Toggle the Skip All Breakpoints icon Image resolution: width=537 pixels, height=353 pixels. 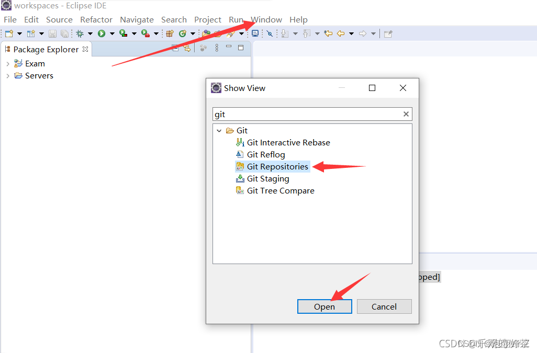(x=270, y=33)
